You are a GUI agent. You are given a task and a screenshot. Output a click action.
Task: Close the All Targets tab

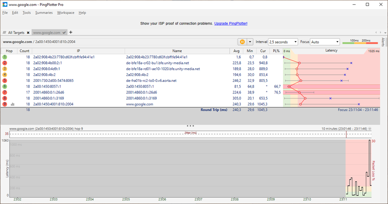(28, 33)
